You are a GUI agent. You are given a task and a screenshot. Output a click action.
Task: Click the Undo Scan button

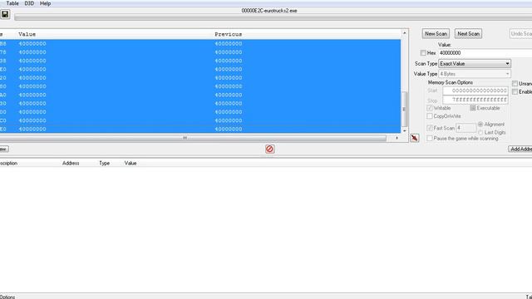coord(521,33)
